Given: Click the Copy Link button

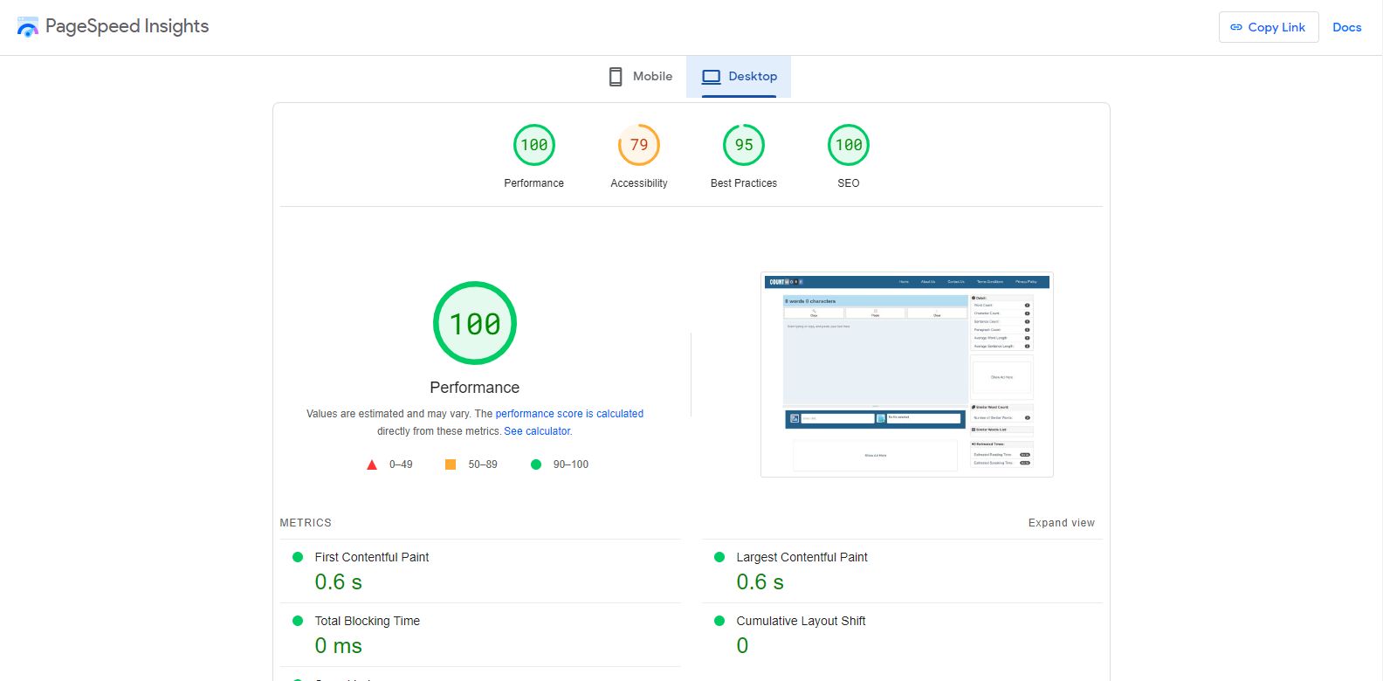Looking at the screenshot, I should pyautogui.click(x=1268, y=27).
